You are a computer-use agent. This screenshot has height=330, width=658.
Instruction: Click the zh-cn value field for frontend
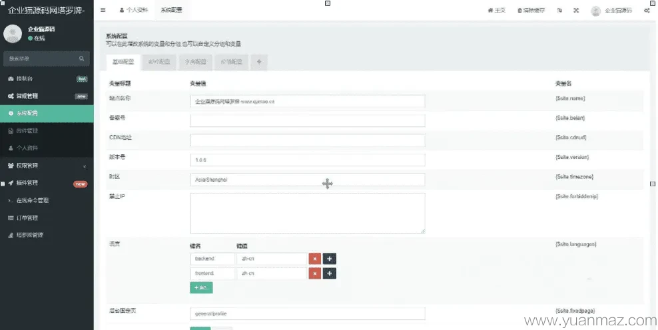(272, 273)
